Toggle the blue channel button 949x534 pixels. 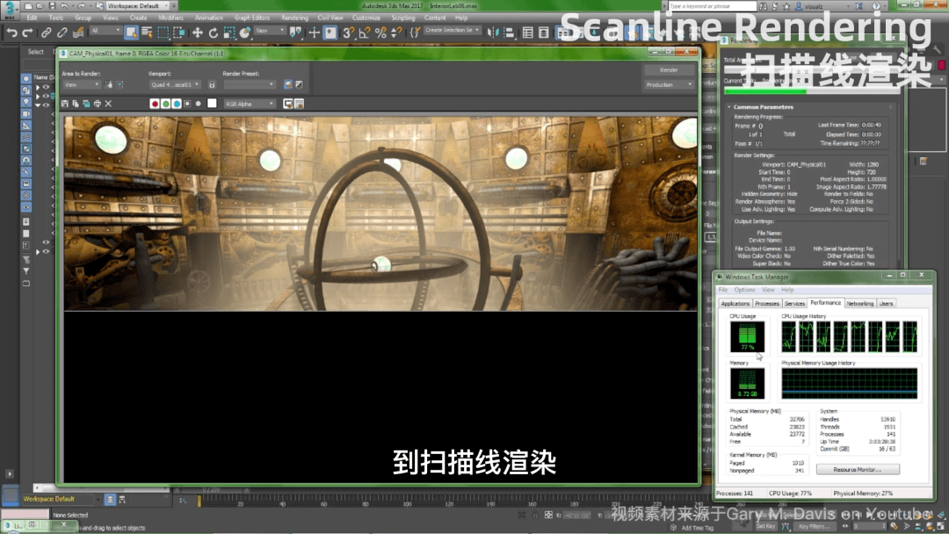[176, 104]
